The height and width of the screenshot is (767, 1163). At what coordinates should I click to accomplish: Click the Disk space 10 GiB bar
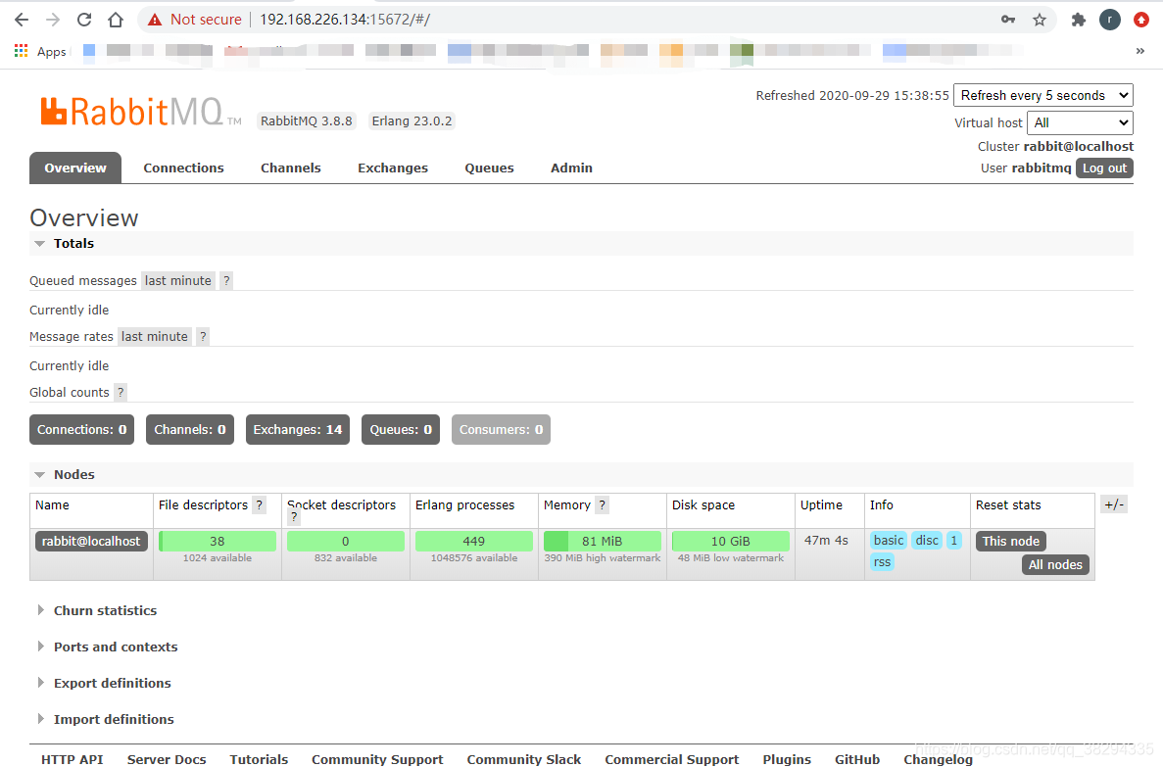point(731,541)
